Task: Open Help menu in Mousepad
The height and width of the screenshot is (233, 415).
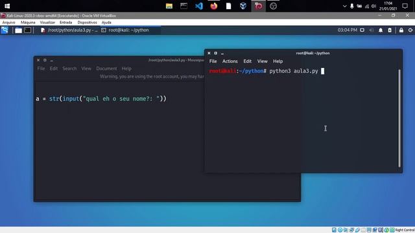Action: (126, 69)
